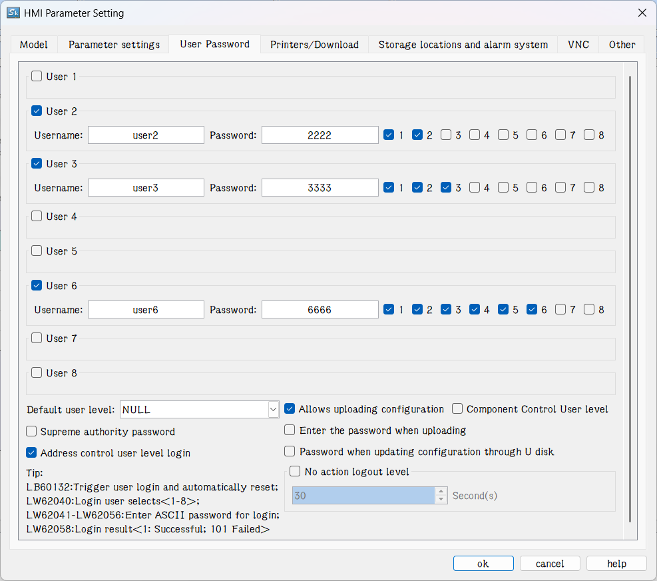Uncheck level 2 for User 2

[417, 135]
